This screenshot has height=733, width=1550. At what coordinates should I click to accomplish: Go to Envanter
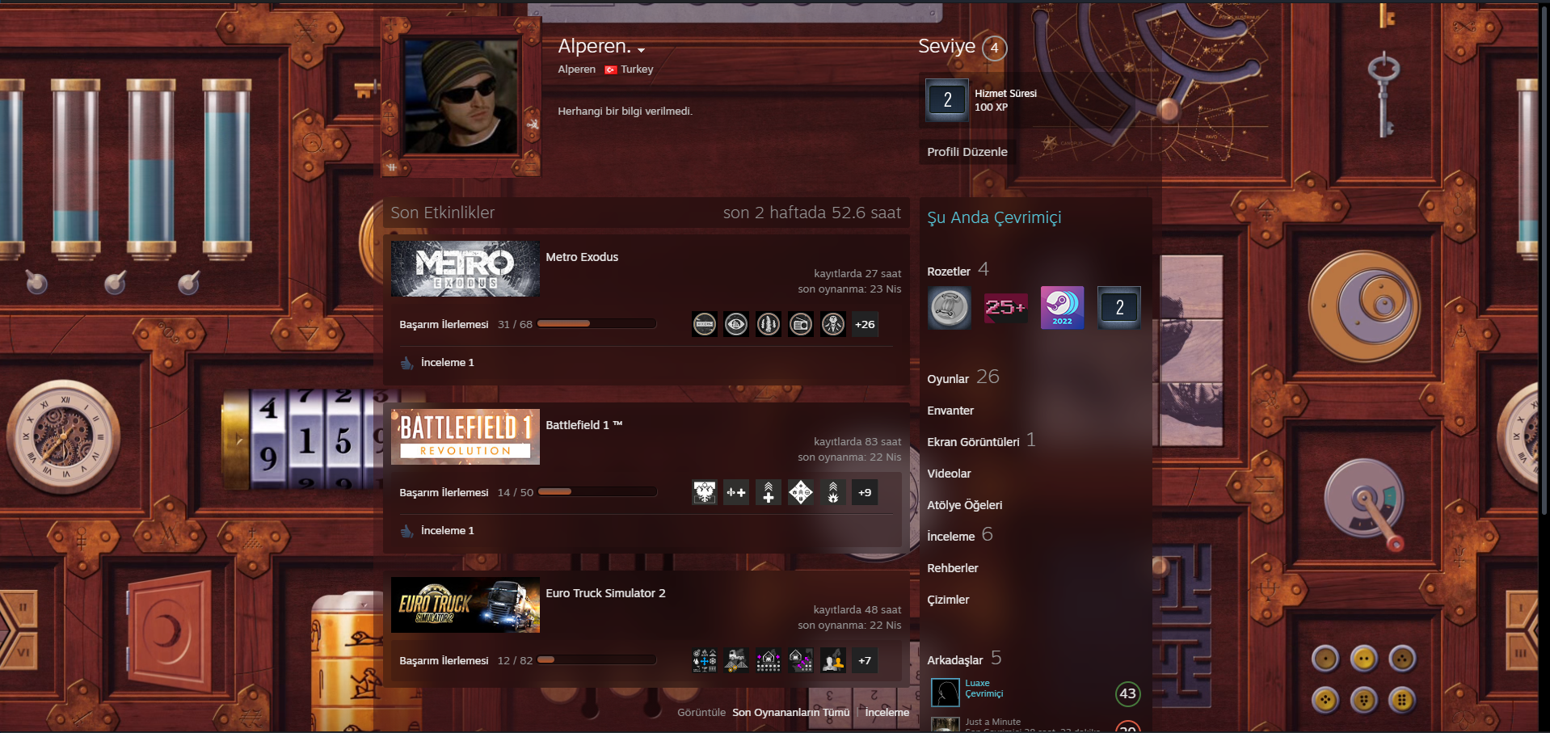point(950,411)
